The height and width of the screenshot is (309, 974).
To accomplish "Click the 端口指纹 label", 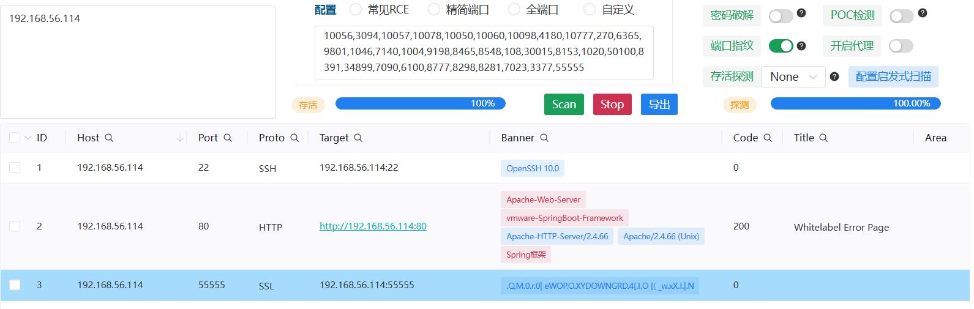I will [732, 46].
